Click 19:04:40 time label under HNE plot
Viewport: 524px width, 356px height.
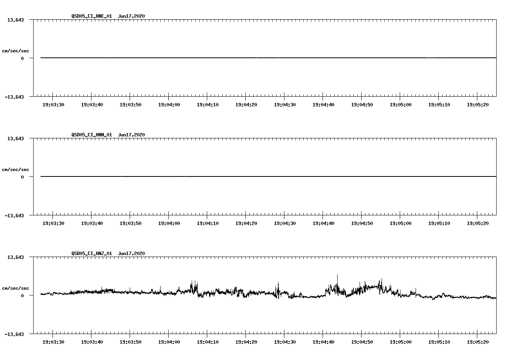point(323,104)
